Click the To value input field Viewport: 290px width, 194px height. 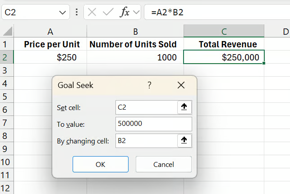[153, 124]
